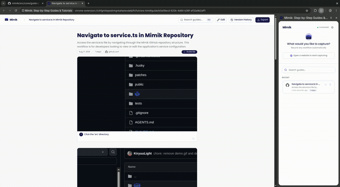Click the guide description paragraph

click(x=133, y=45)
